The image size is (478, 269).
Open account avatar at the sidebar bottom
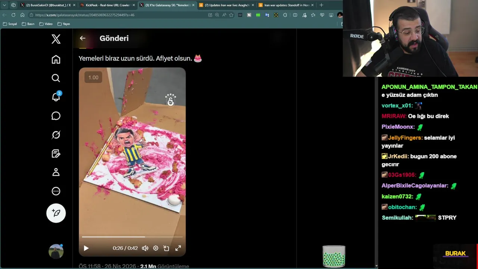click(56, 251)
